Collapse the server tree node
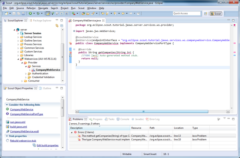 click(x=14, y=30)
